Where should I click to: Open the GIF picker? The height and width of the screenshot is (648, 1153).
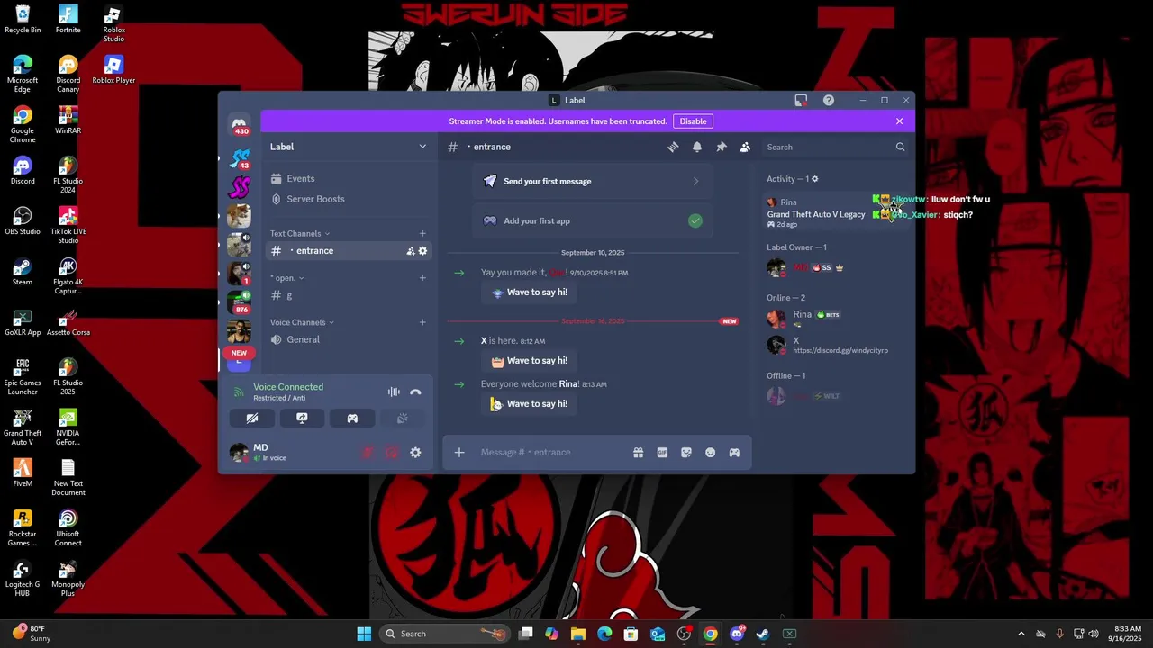point(662,453)
